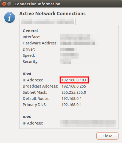
Task: Click the General section heading
Action: (30, 31)
